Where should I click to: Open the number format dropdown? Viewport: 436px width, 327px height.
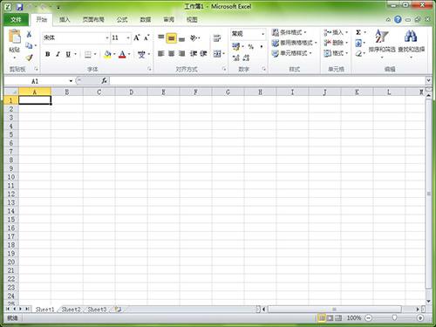point(262,34)
